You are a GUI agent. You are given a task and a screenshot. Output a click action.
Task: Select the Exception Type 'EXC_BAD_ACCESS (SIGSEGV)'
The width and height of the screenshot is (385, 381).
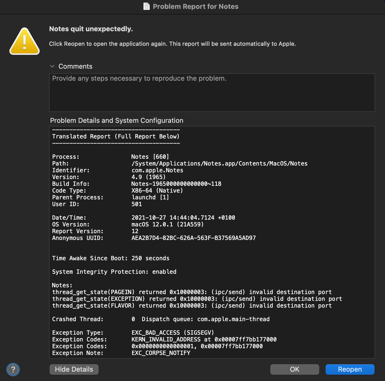click(173, 333)
